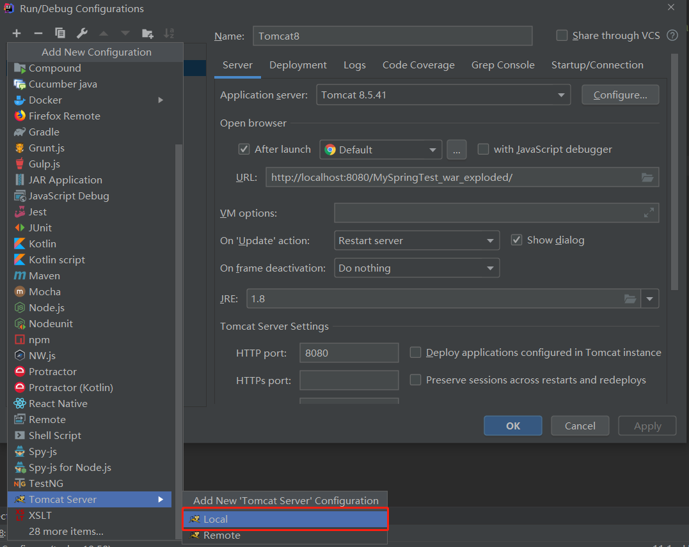Switch to the Startup/Connection tab
The width and height of the screenshot is (689, 547).
[x=597, y=65]
